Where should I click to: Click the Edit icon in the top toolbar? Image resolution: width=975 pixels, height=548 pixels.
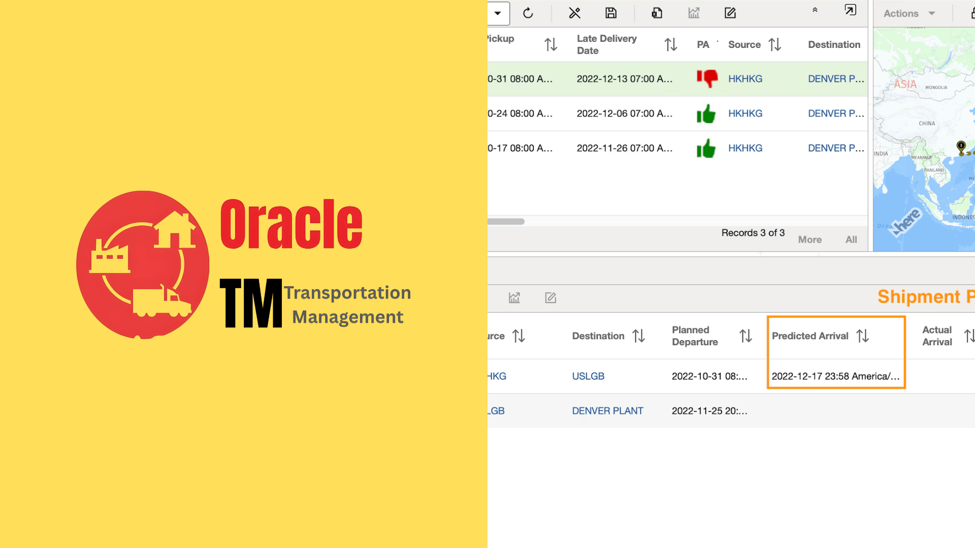pos(730,13)
